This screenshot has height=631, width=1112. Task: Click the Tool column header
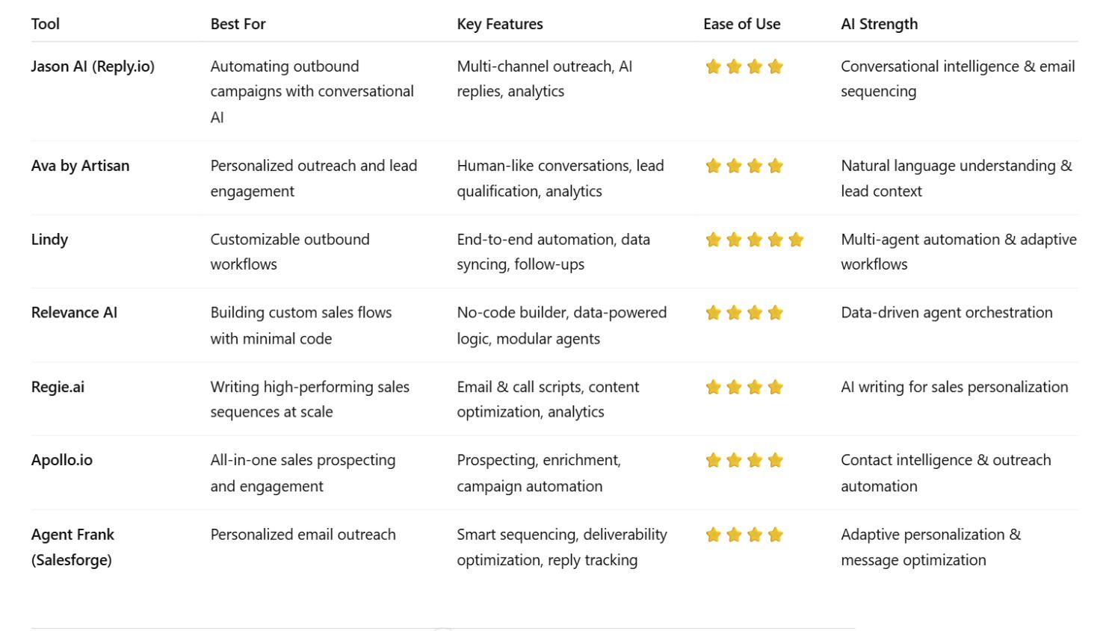(46, 24)
